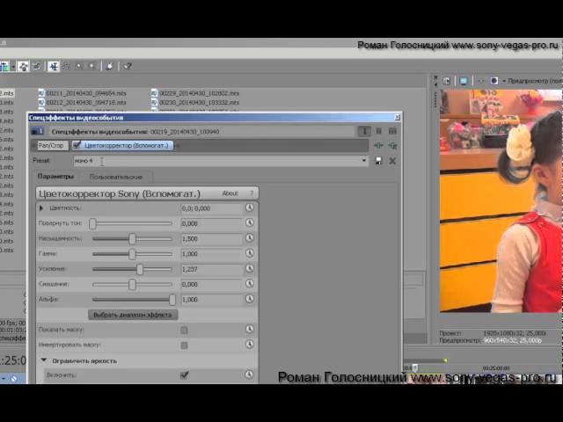Click the Насыщенность animate clock icon
Viewport: 563px width, 422px height.
click(x=250, y=238)
